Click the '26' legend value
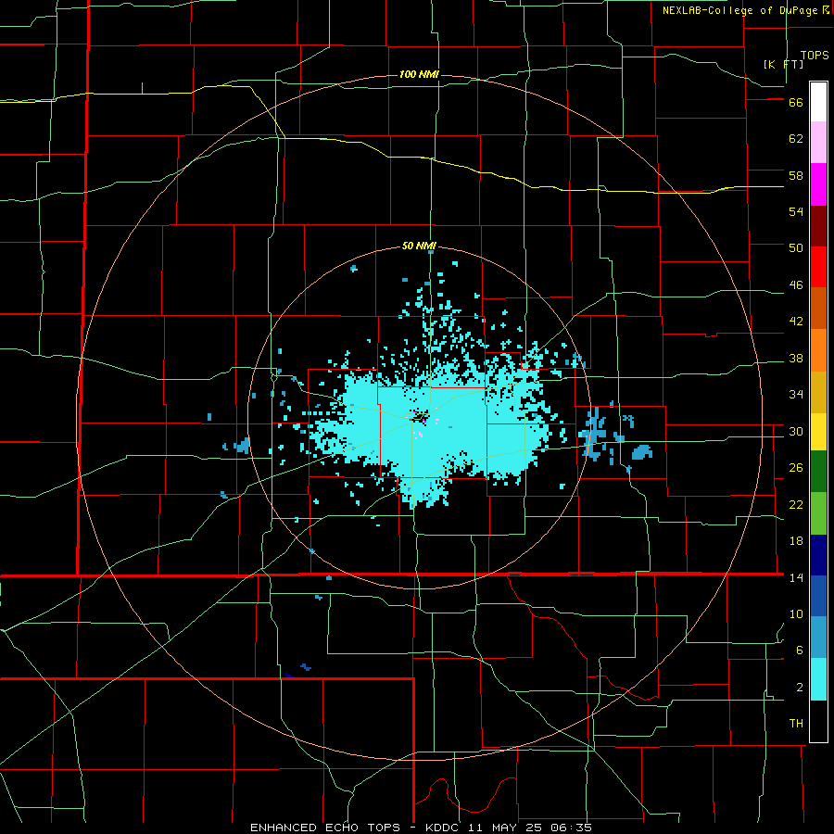834x834 pixels. 796,468
